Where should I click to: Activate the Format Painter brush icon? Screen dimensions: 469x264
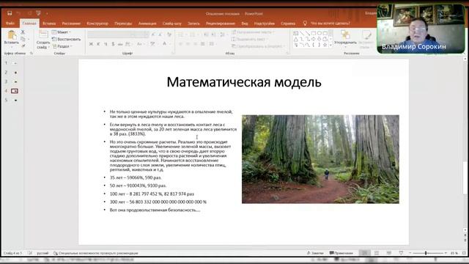[23, 45]
